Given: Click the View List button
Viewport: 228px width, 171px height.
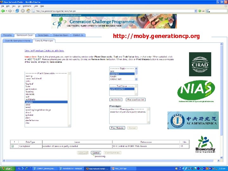Looking at the screenshot, I should pyautogui.click(x=83, y=153).
